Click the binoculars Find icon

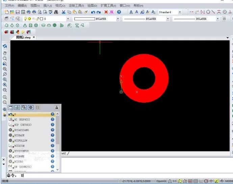click(x=56, y=12)
